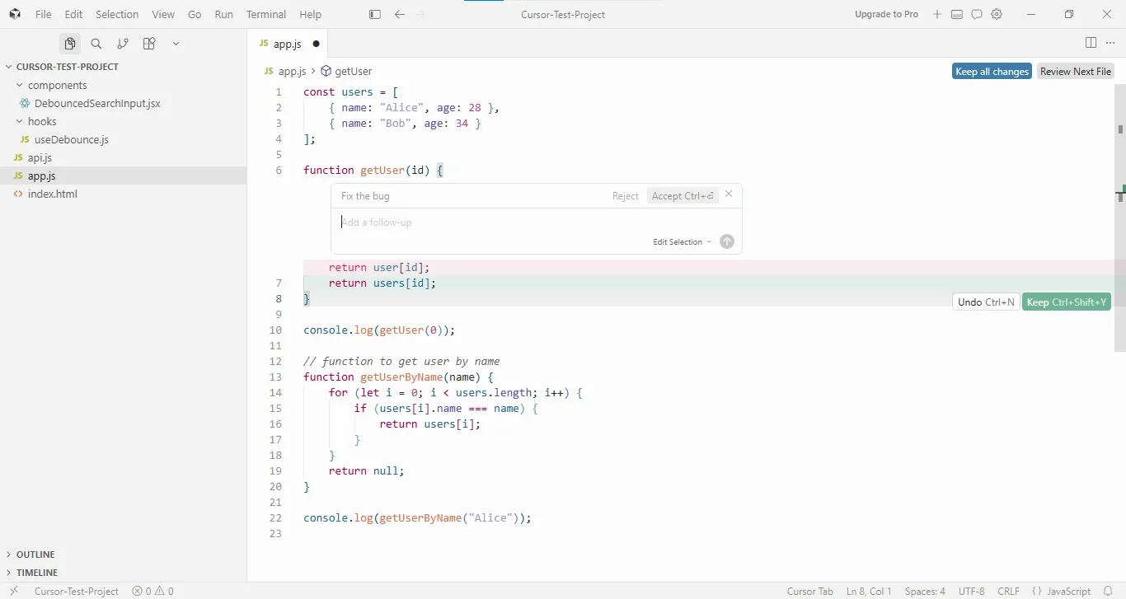Viewport: 1126px width, 599px height.
Task: Click Ln 8, Col 1 indicator
Action: coord(869,591)
